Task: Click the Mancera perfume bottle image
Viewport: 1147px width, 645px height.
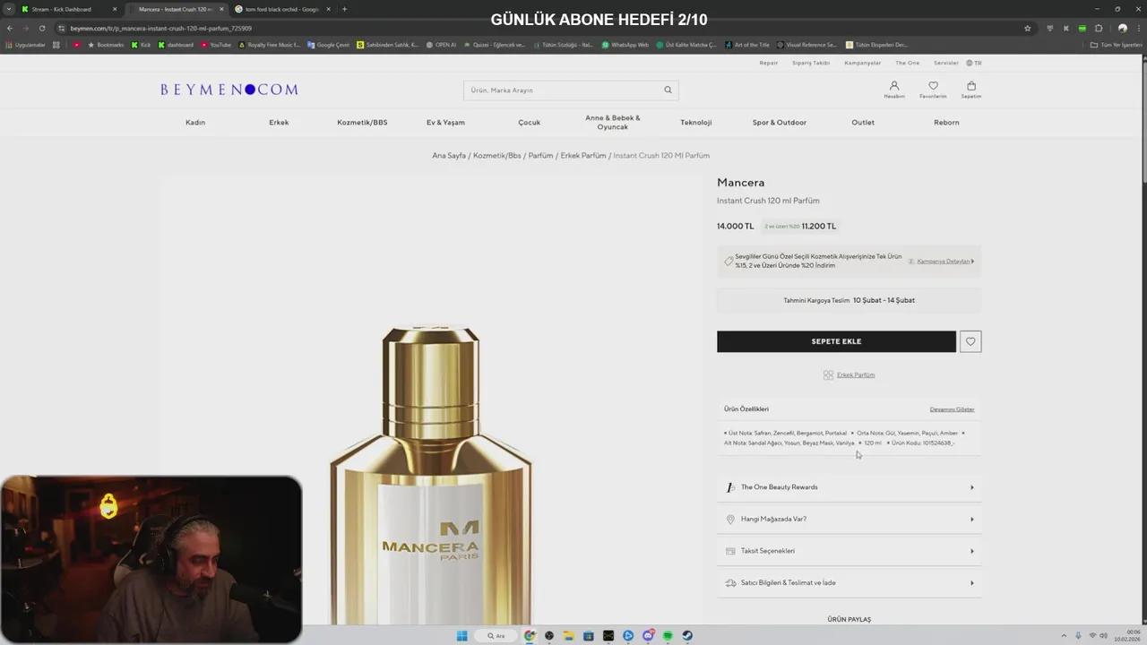Action: point(431,475)
